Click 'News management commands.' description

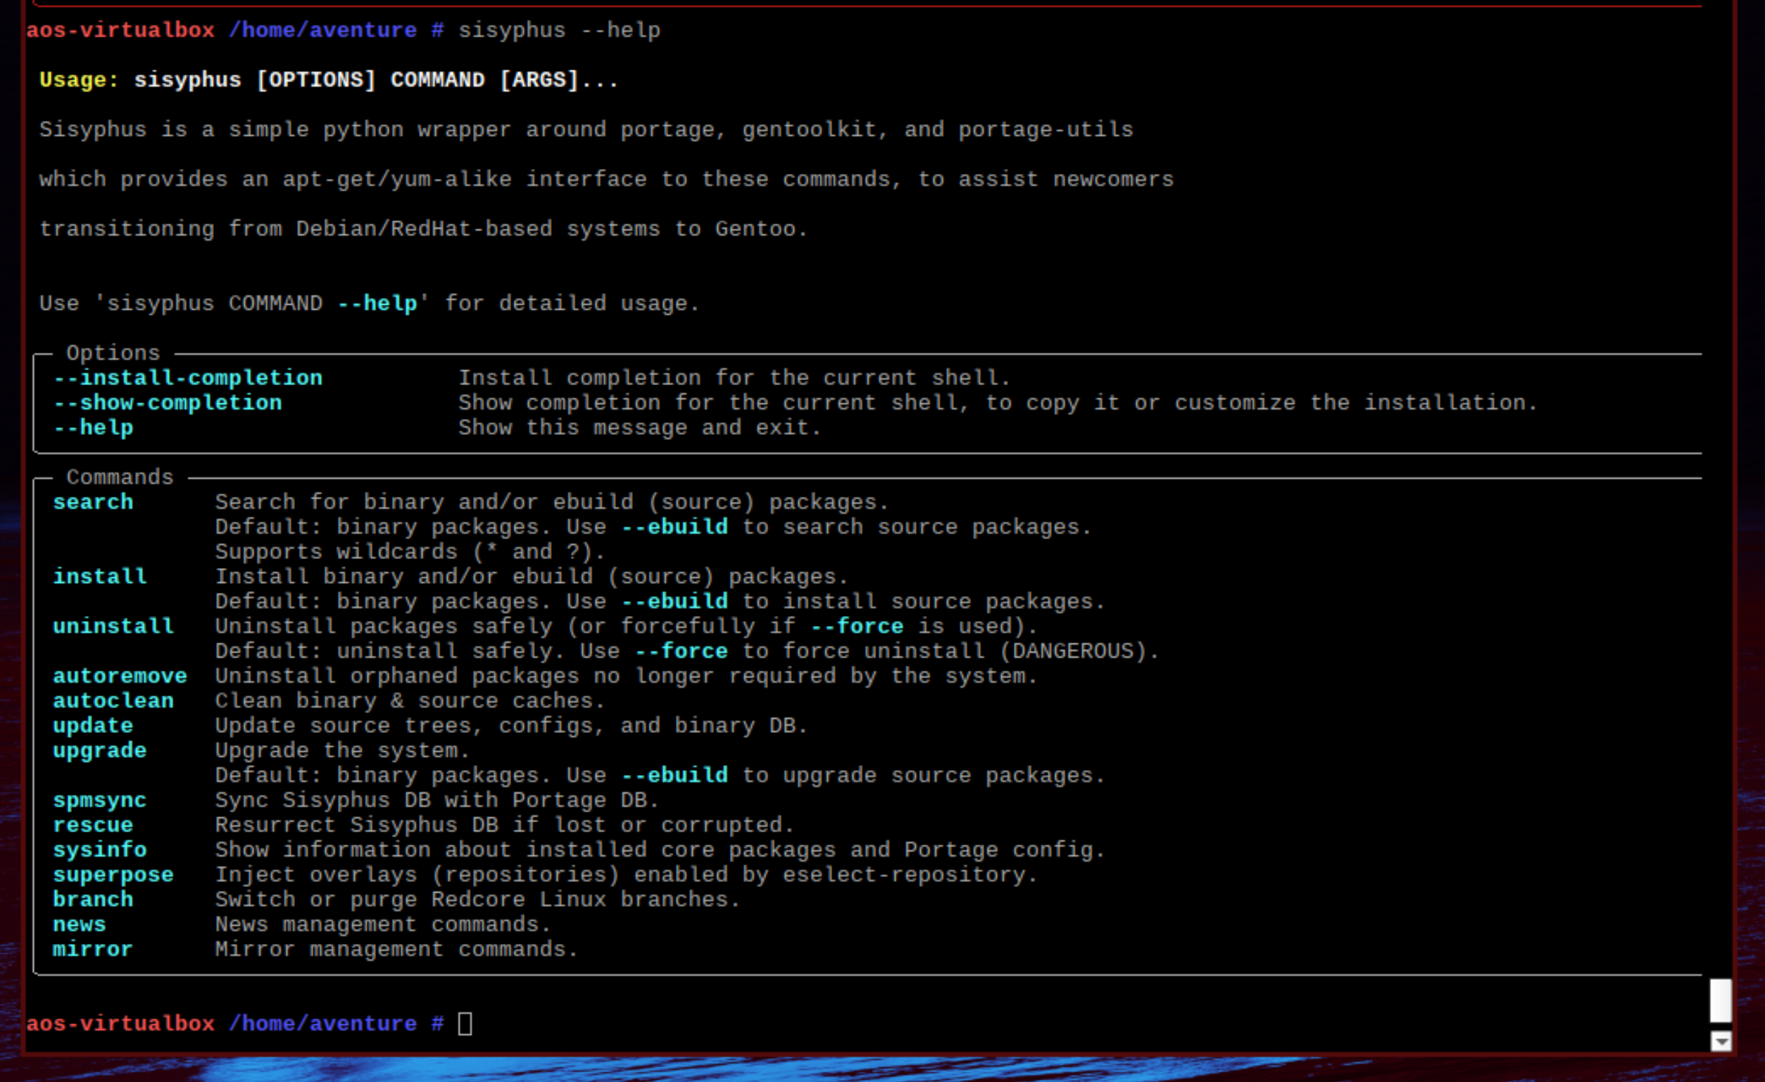click(x=383, y=924)
